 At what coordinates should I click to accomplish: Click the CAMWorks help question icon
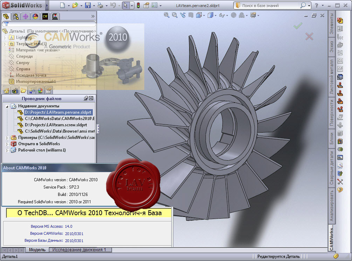[340, 190]
